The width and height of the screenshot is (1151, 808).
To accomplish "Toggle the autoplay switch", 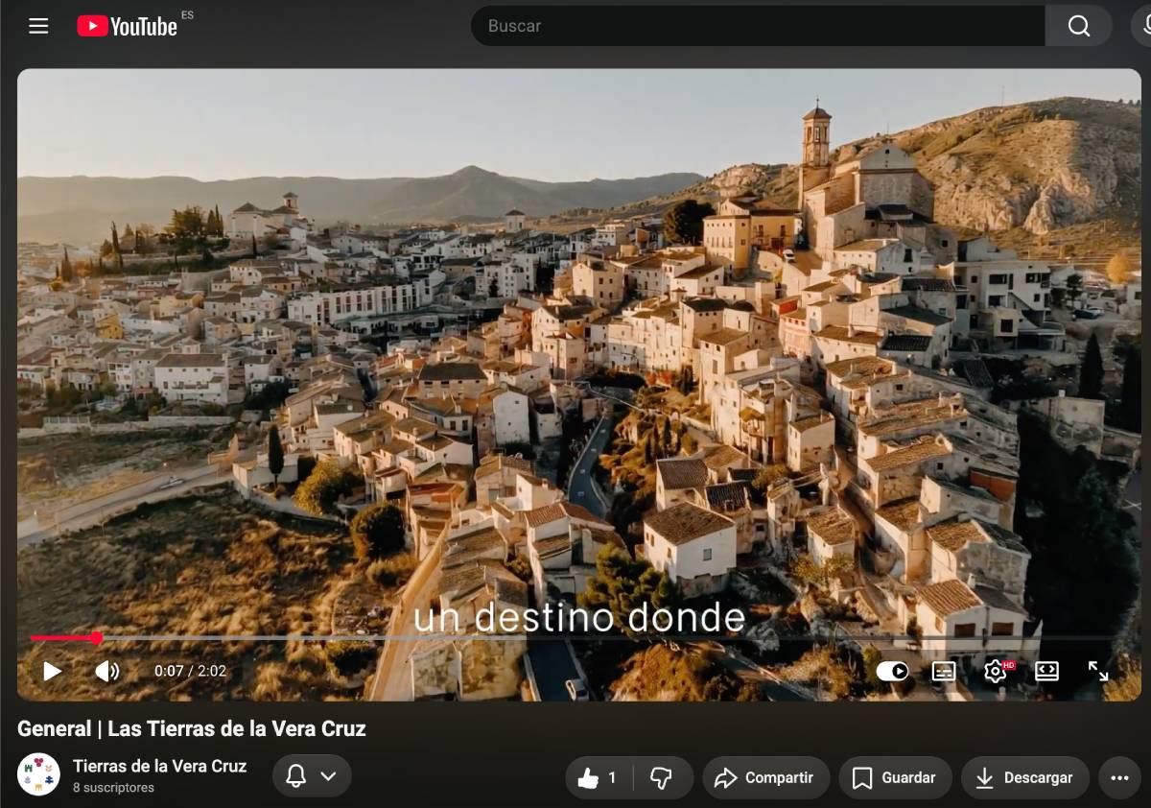I will (x=892, y=671).
